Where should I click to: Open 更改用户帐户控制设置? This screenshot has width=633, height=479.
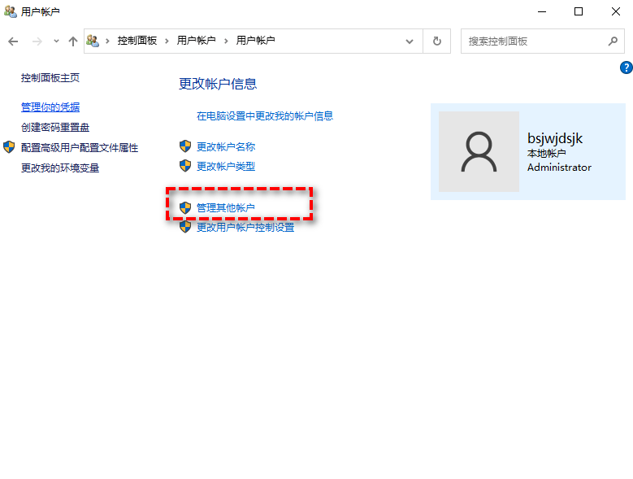pyautogui.click(x=245, y=228)
